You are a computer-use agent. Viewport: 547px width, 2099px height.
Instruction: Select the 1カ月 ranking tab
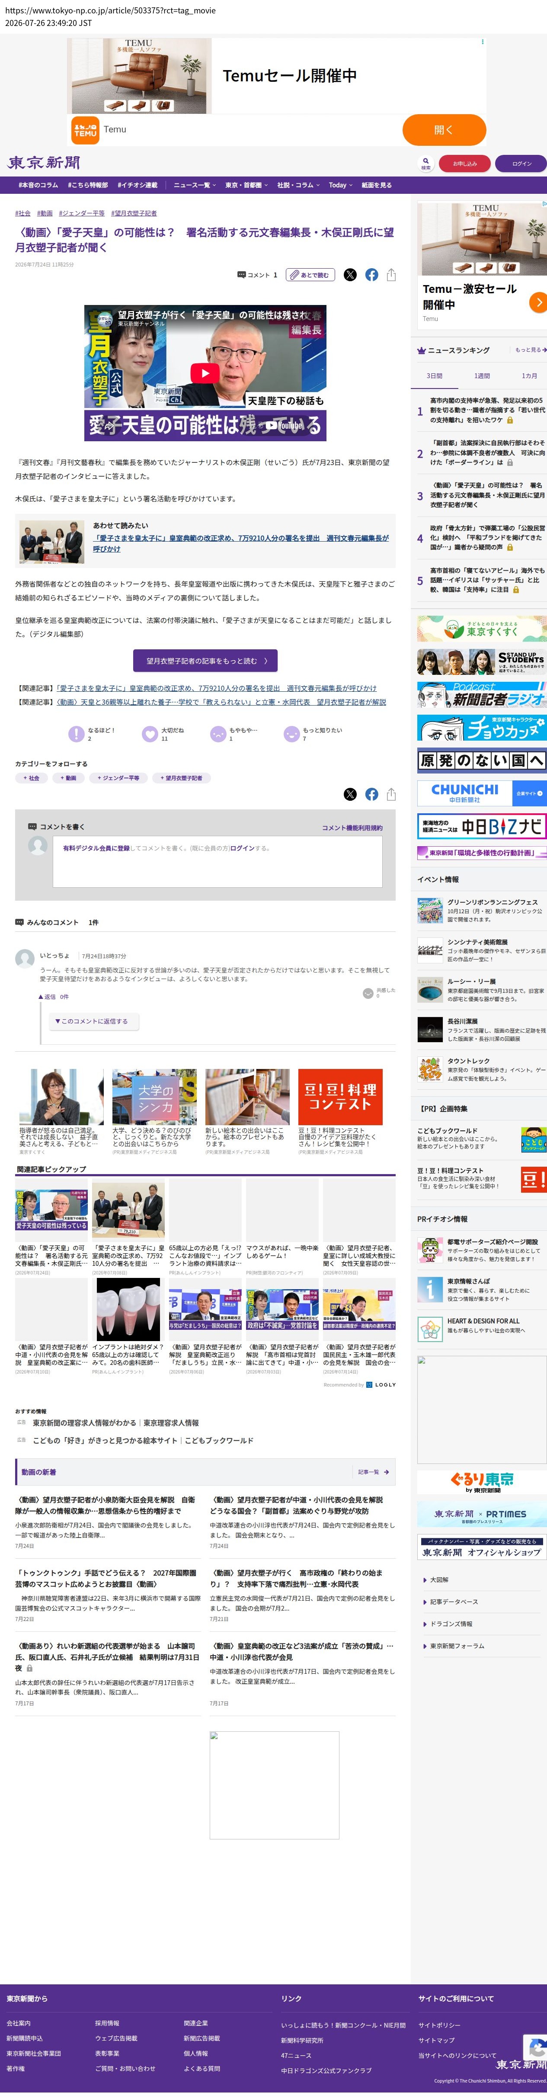(x=529, y=376)
